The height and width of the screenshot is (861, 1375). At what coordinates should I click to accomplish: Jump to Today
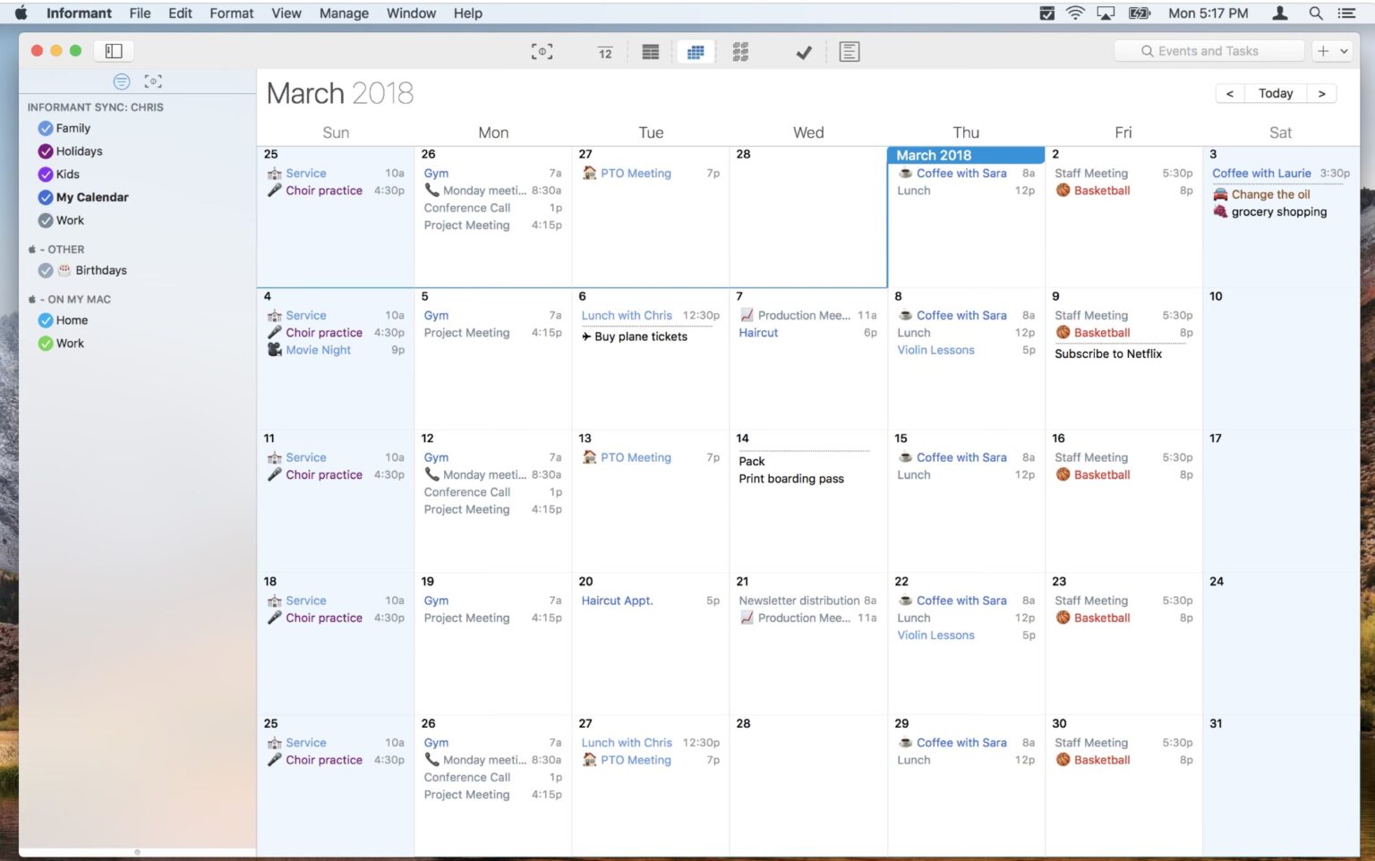coord(1276,93)
